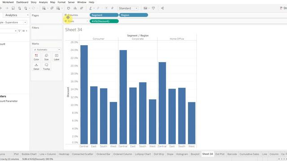Switch to the Dot Strip sheet tab
Image resolution: width=287 pixels, height=161 pixels.
tap(159, 154)
